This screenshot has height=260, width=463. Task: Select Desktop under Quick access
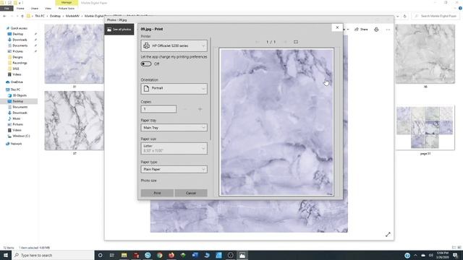point(17,34)
